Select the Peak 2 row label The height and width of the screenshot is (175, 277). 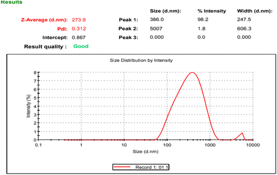(128, 29)
